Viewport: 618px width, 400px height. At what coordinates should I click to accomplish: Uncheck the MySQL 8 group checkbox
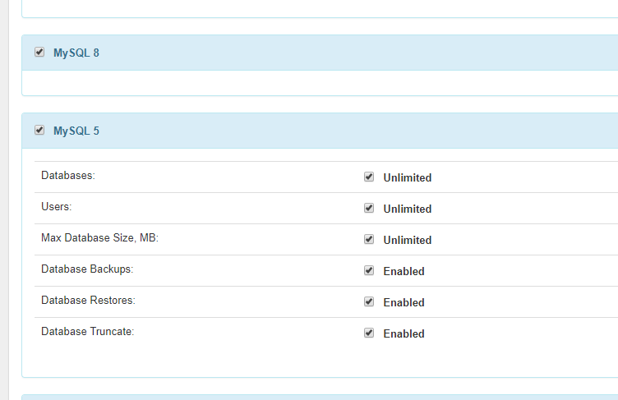[x=39, y=52]
